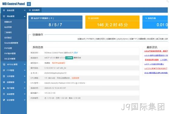
Task: Click the 8 / 5 / 7 site count value
Action: point(55,25)
